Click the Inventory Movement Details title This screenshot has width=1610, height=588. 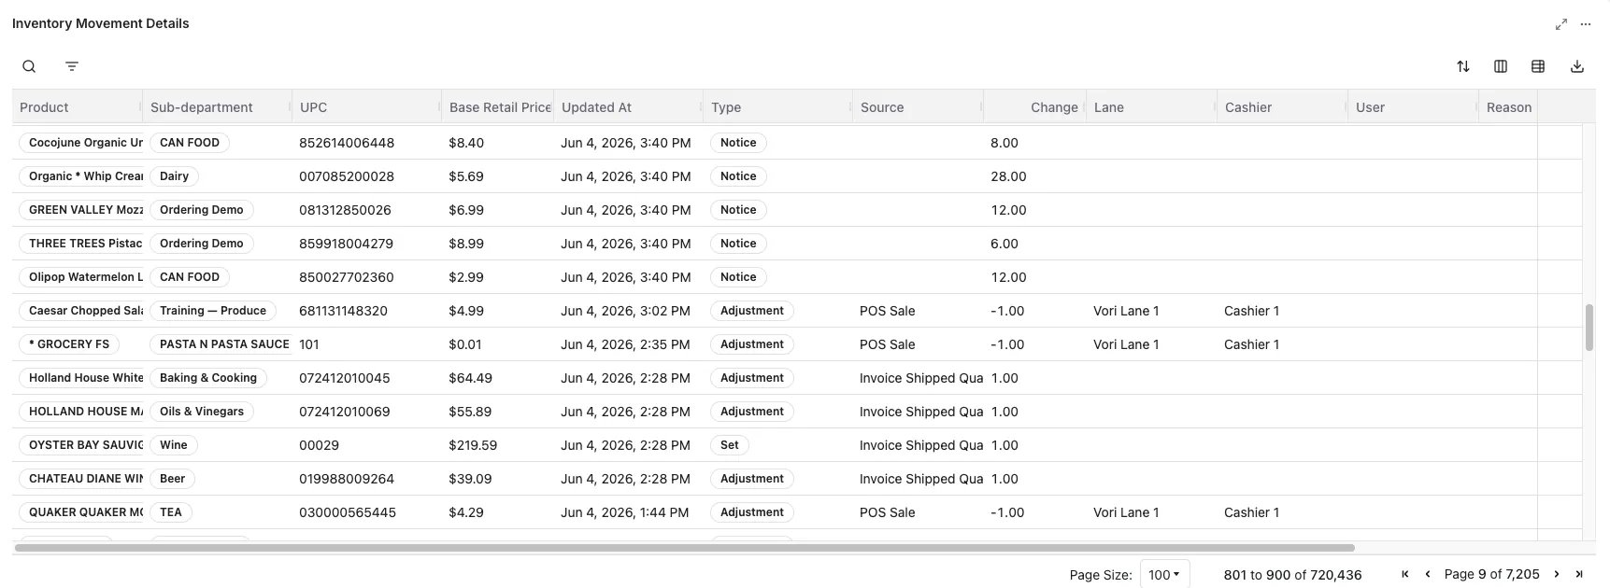(x=101, y=23)
